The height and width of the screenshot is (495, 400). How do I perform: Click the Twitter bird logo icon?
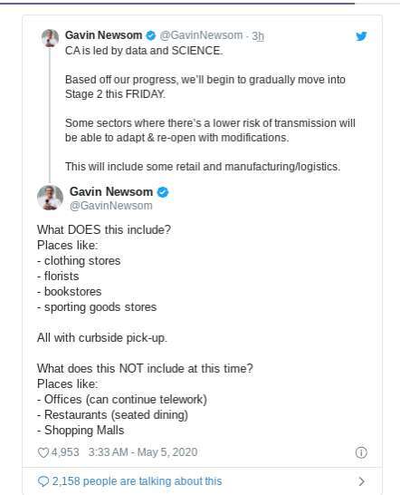[361, 36]
